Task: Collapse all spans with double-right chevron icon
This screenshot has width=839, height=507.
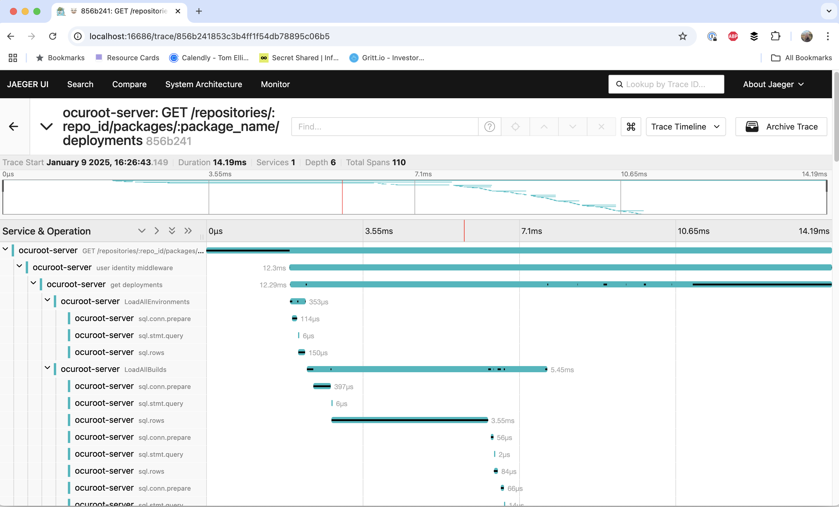Action: click(188, 231)
